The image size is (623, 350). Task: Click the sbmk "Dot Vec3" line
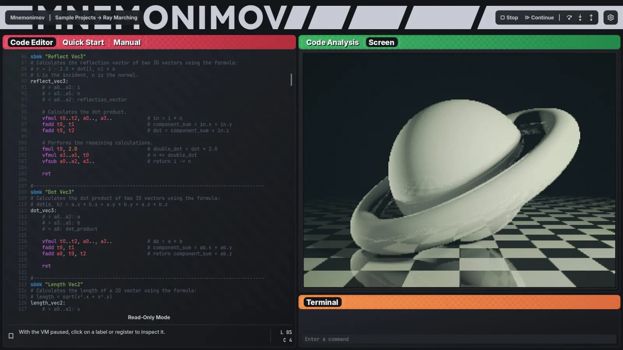[52, 192]
